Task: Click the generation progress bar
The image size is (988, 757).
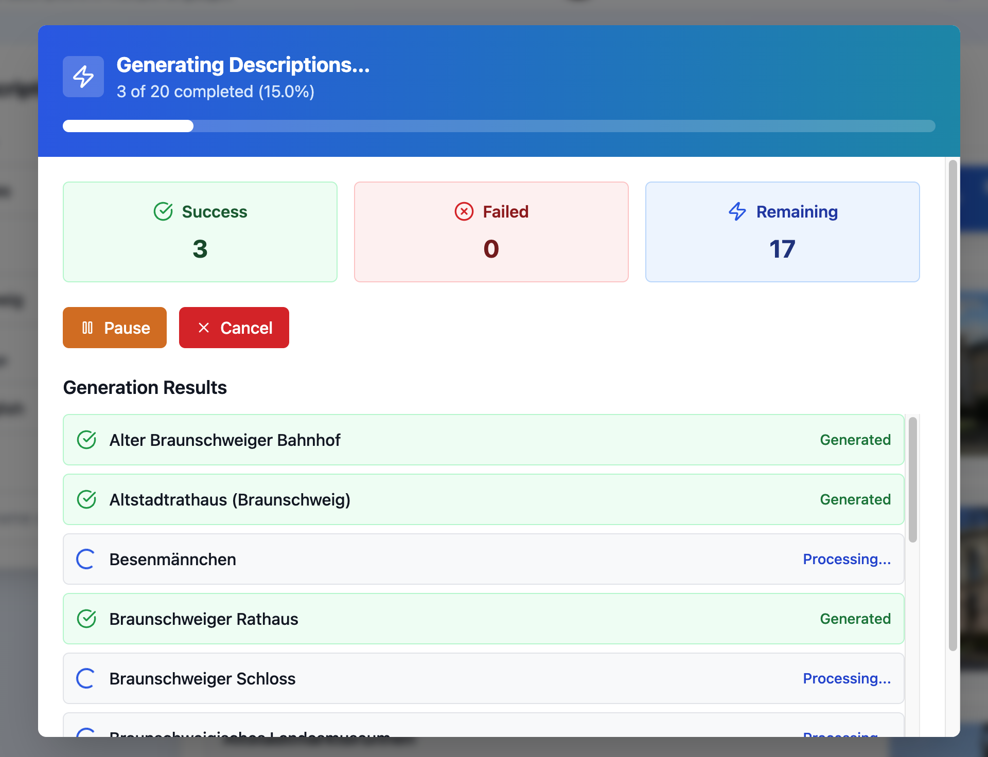Action: tap(498, 126)
